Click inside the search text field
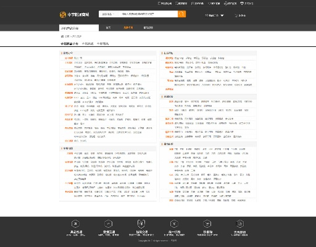This screenshot has width=316, height=247. [148, 14]
